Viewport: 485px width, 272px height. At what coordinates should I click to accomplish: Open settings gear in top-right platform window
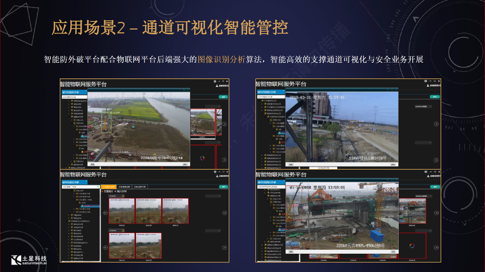[x=426, y=81]
